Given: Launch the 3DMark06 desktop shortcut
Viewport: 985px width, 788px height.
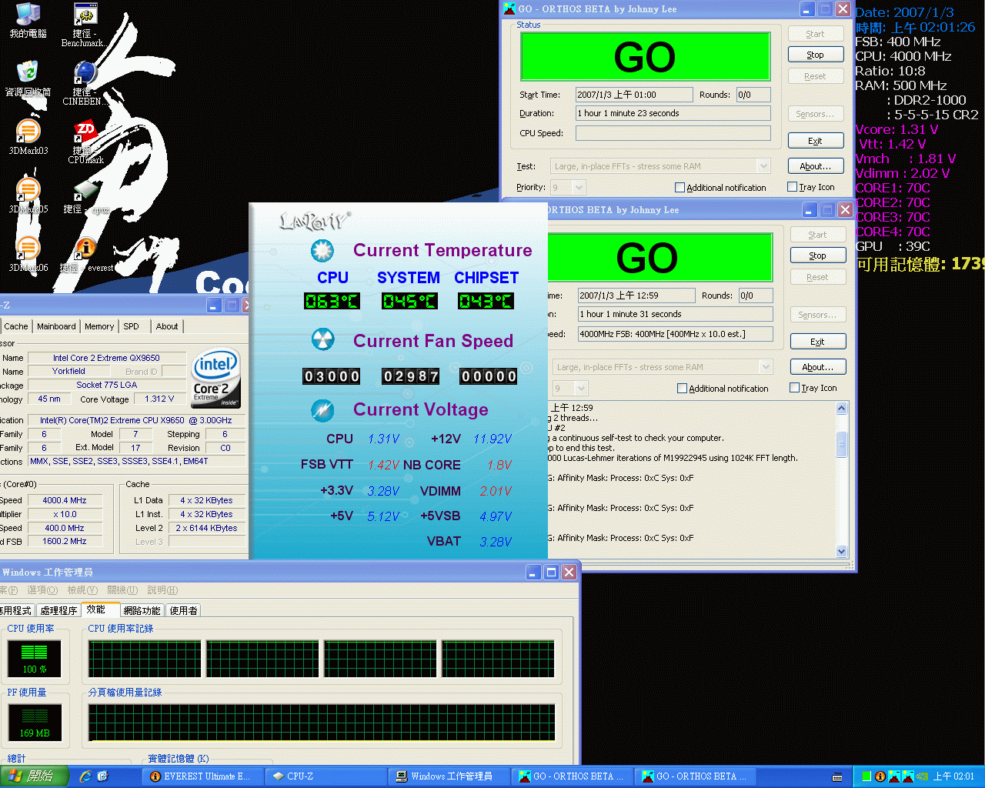Looking at the screenshot, I should pos(28,248).
